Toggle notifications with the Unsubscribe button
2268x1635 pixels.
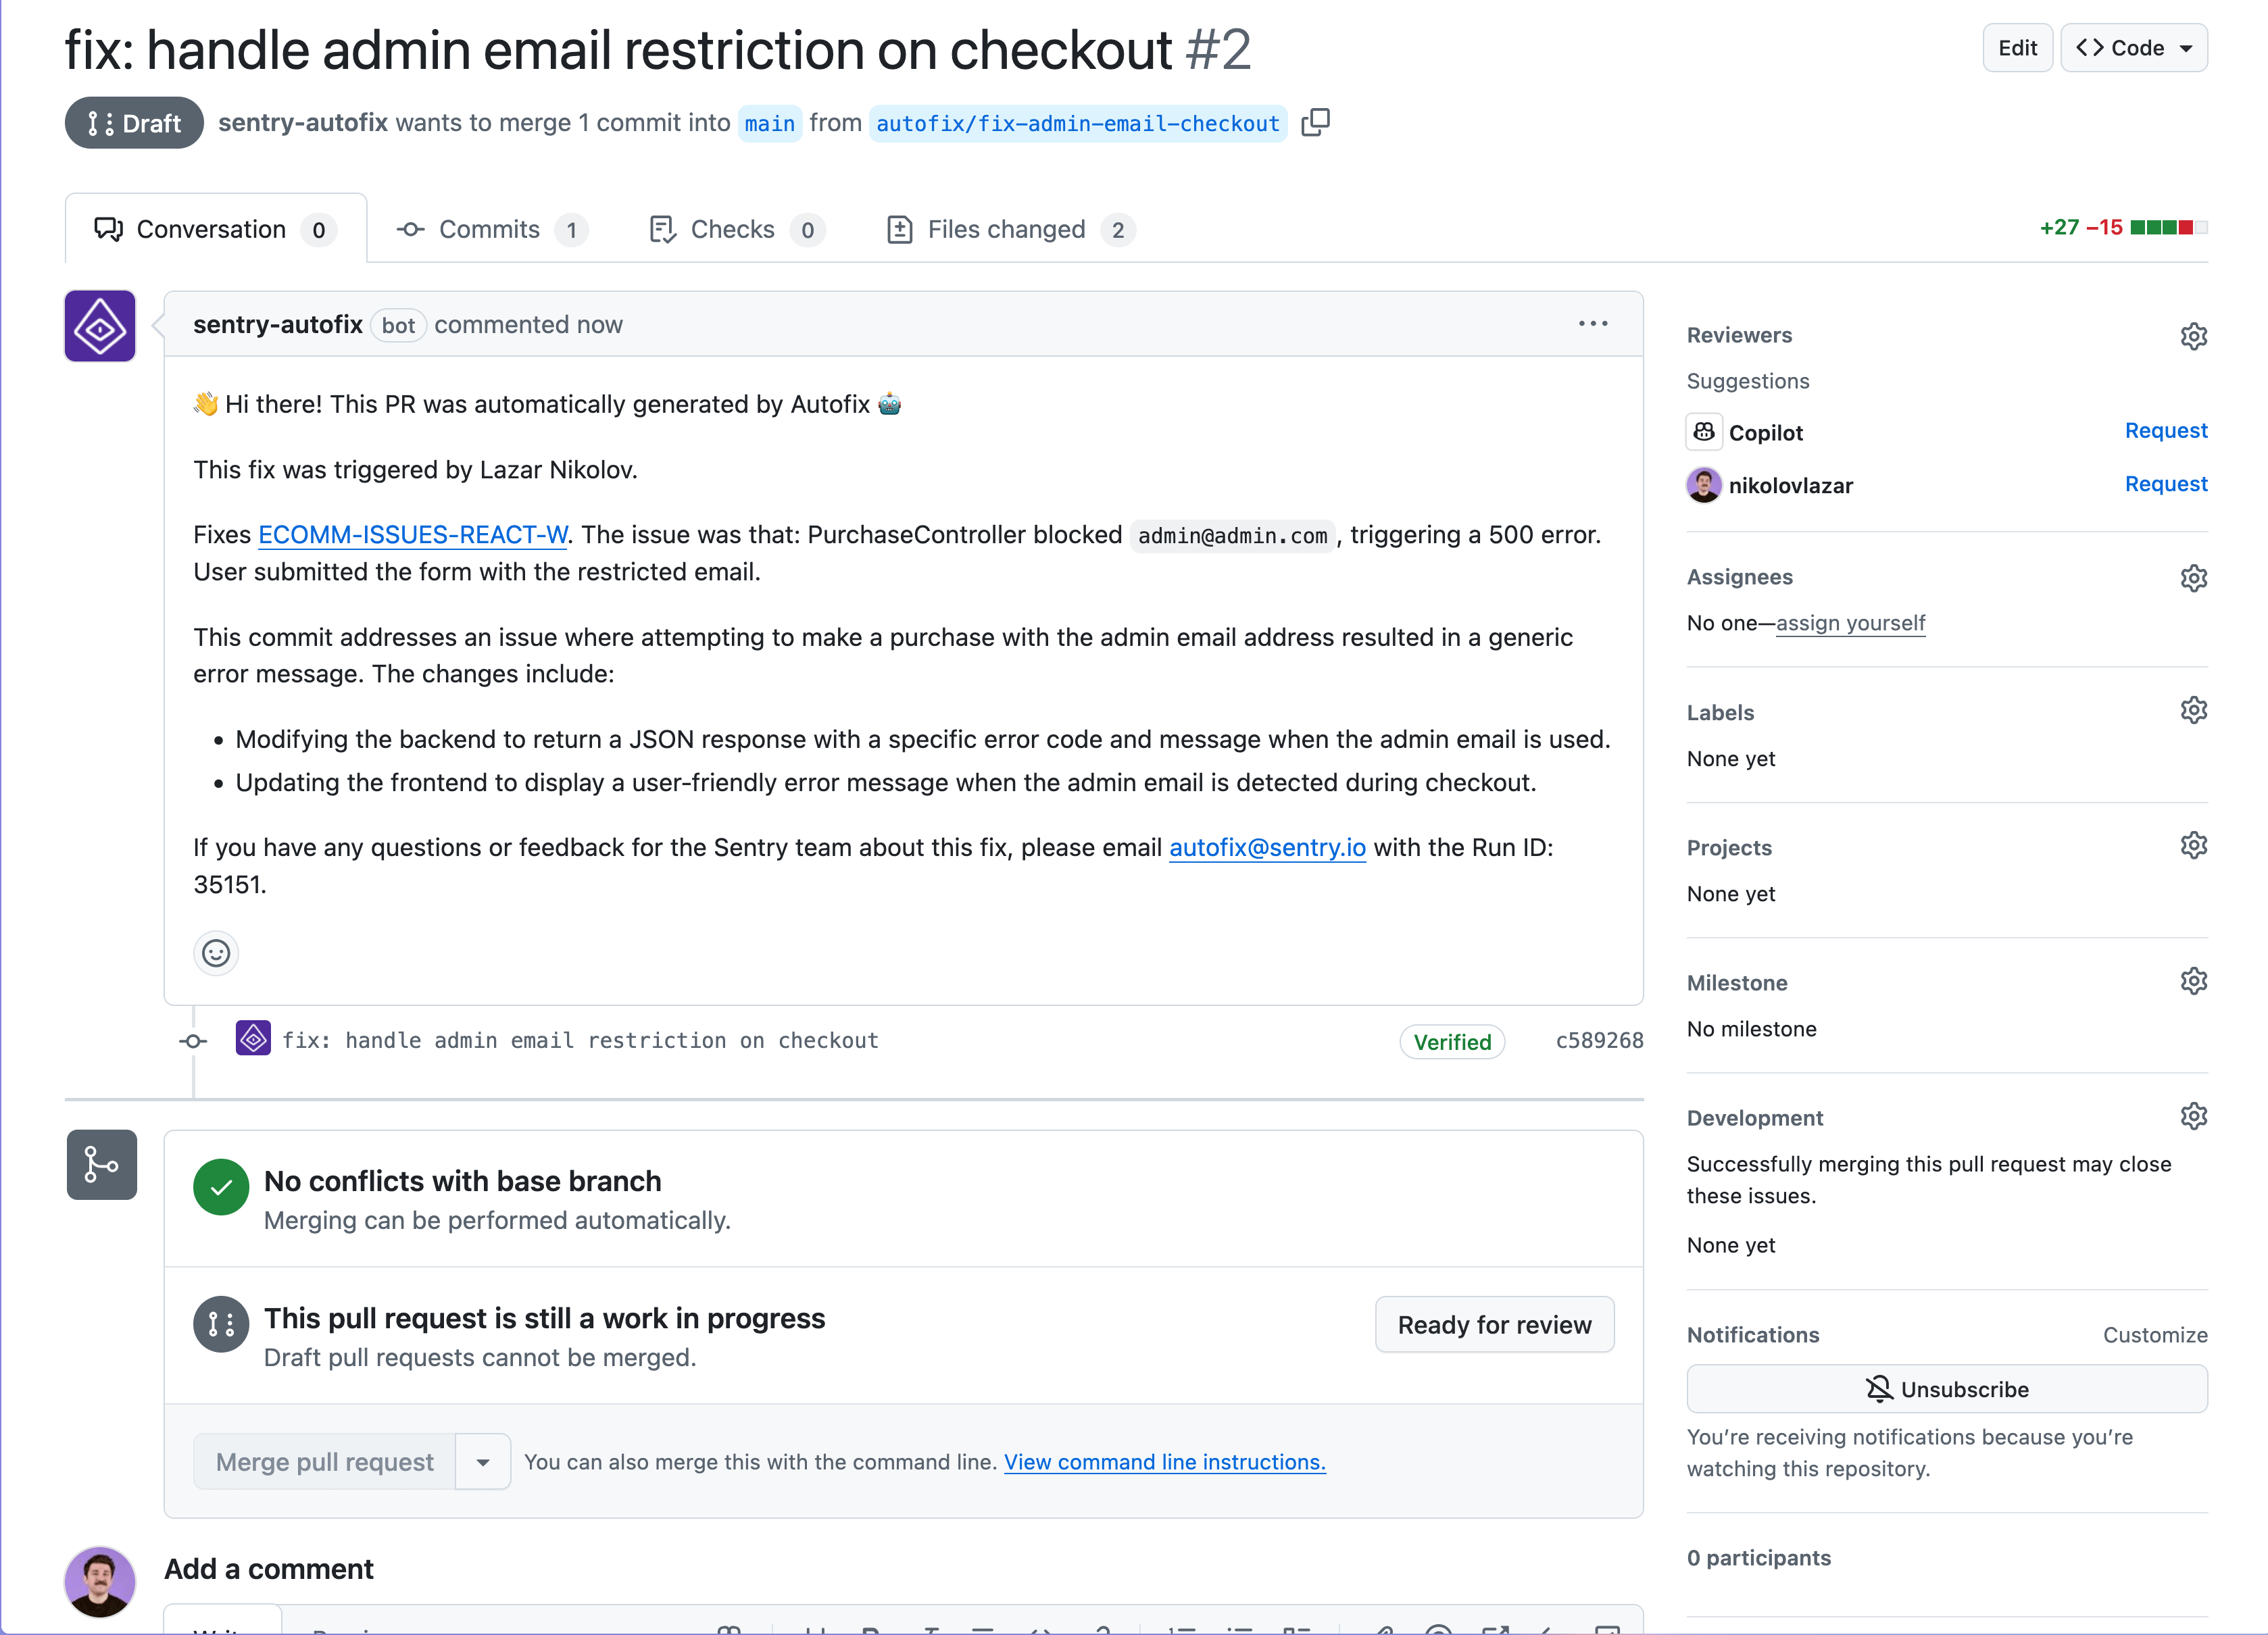(x=1946, y=1389)
